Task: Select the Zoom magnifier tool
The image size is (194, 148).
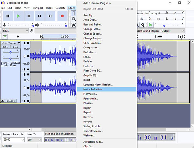Action: tap(74, 19)
